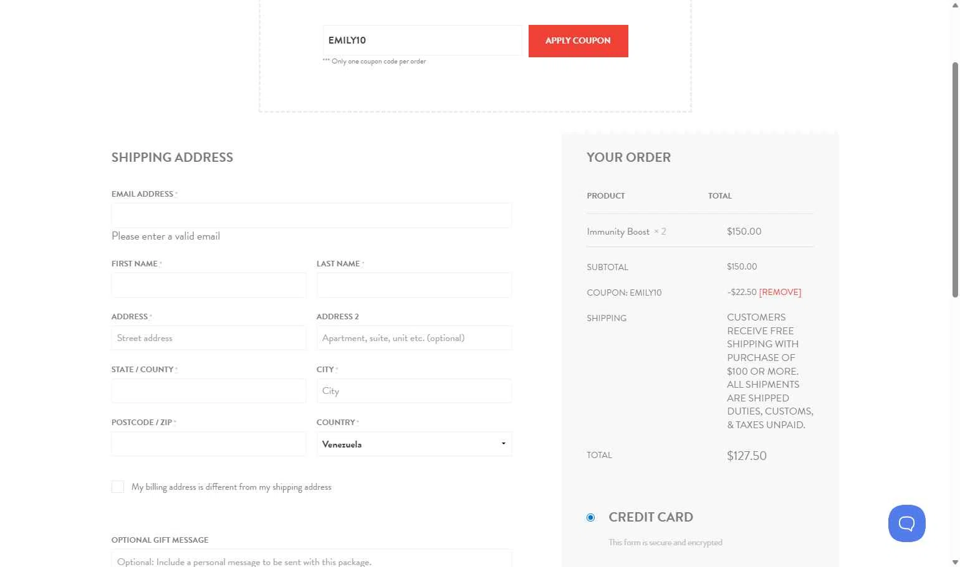
Task: Focus the Postcode / ZIP field
Action: click(x=209, y=444)
